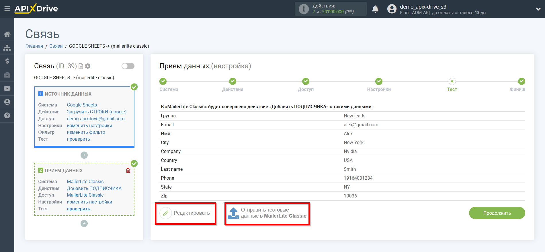
Task: Open Загрузить СТРОКИ (новые) action link
Action: tap(97, 112)
